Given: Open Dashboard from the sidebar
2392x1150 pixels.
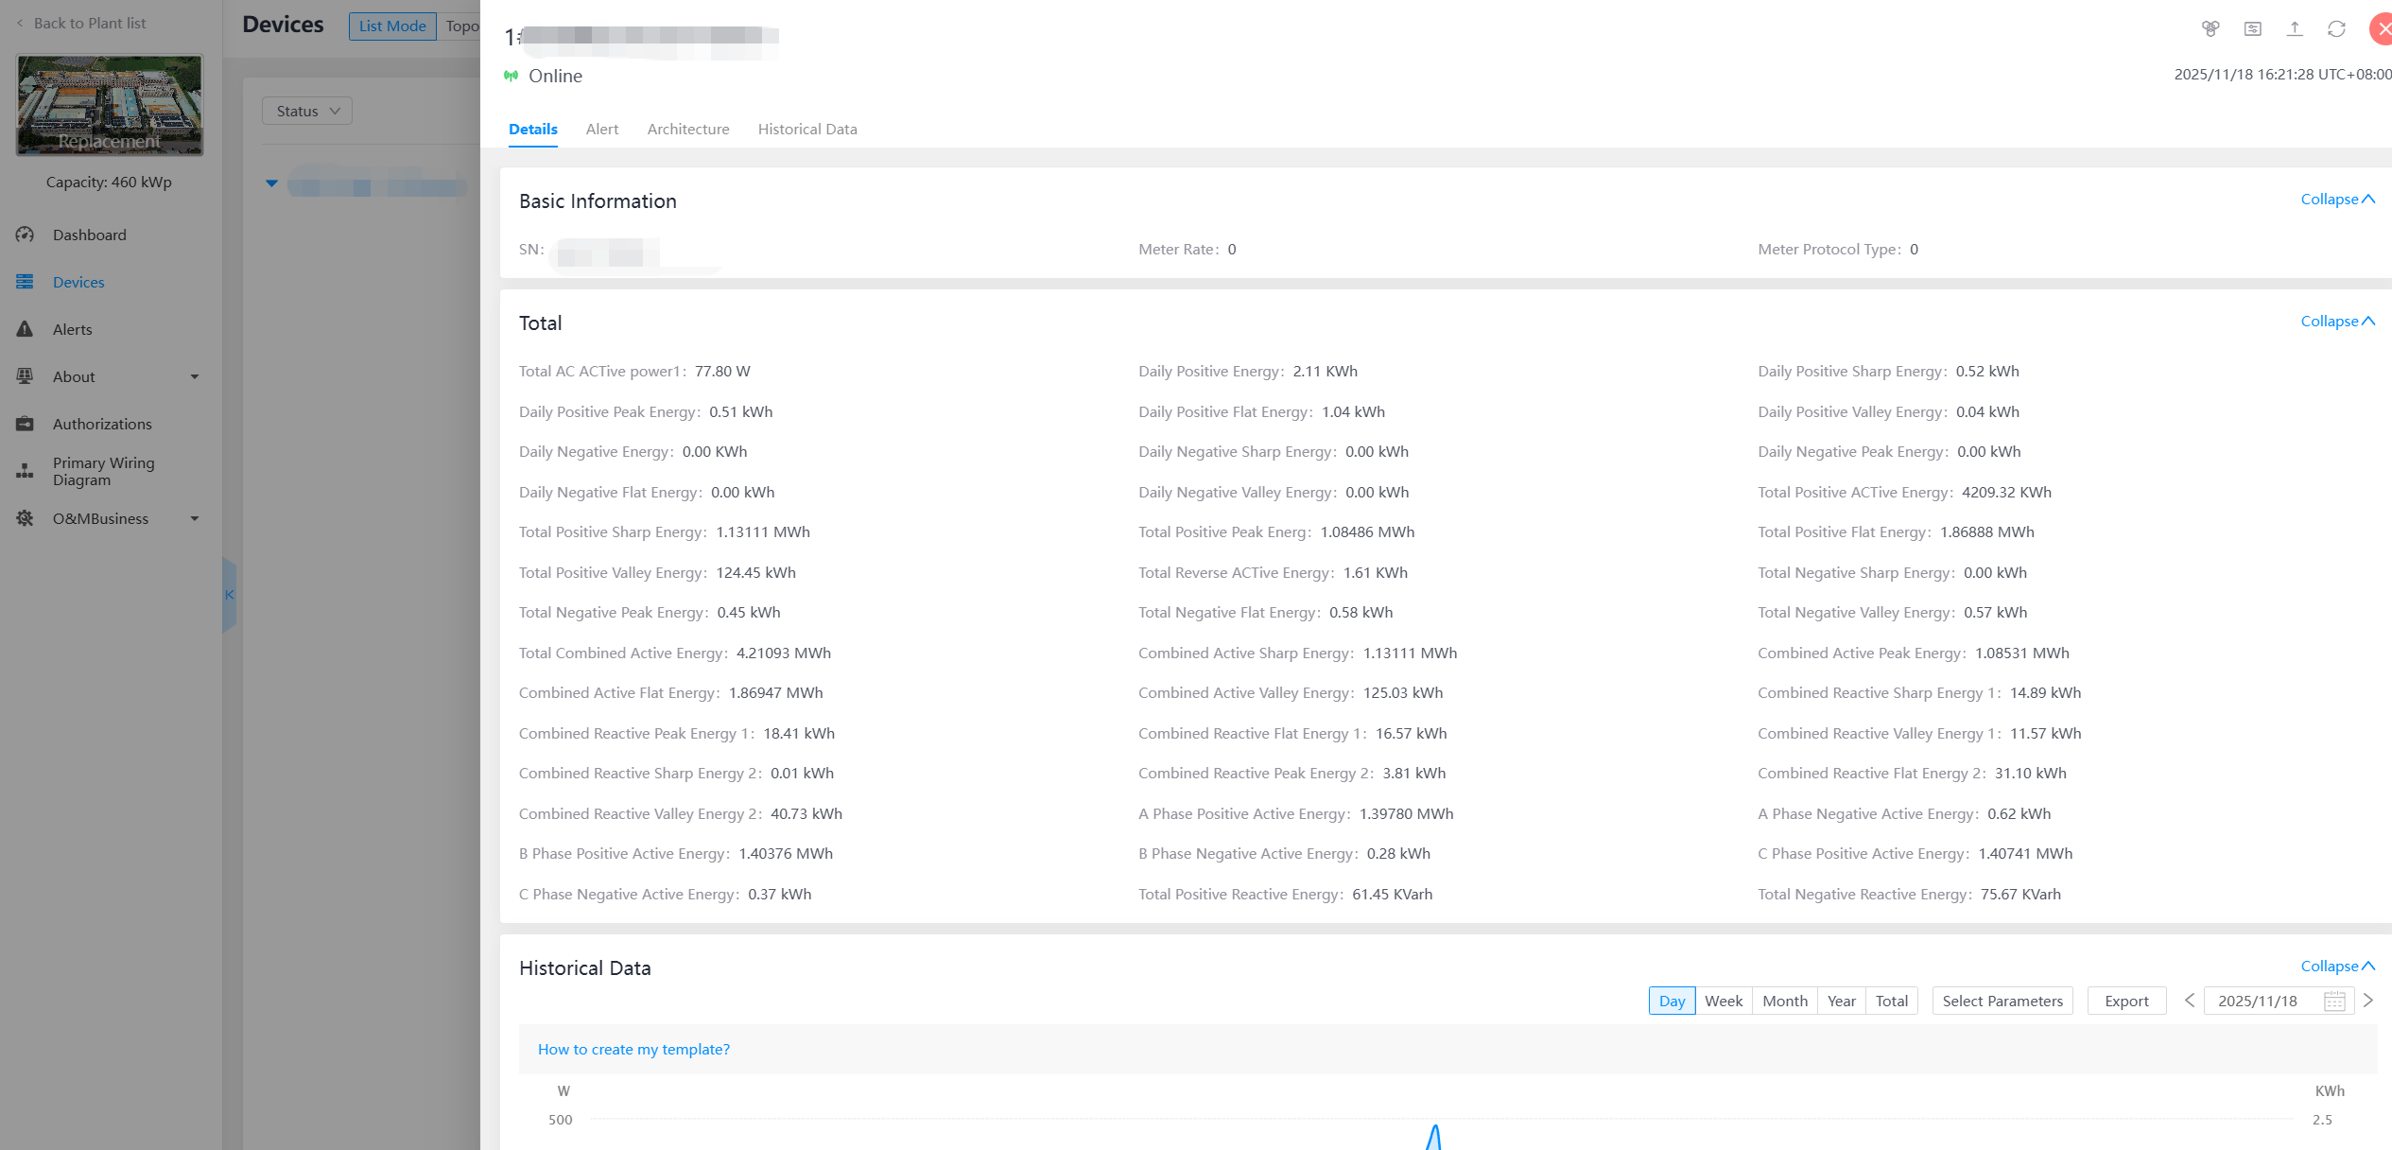Looking at the screenshot, I should click(89, 235).
